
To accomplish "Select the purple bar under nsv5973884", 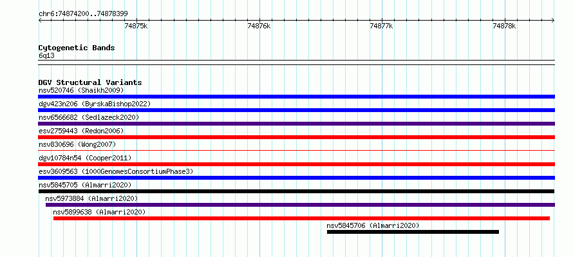I will 300,205.
